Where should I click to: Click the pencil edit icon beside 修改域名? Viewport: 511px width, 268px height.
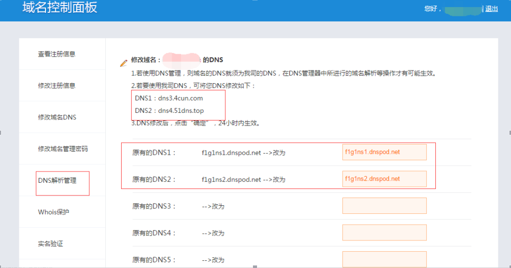tap(123, 63)
